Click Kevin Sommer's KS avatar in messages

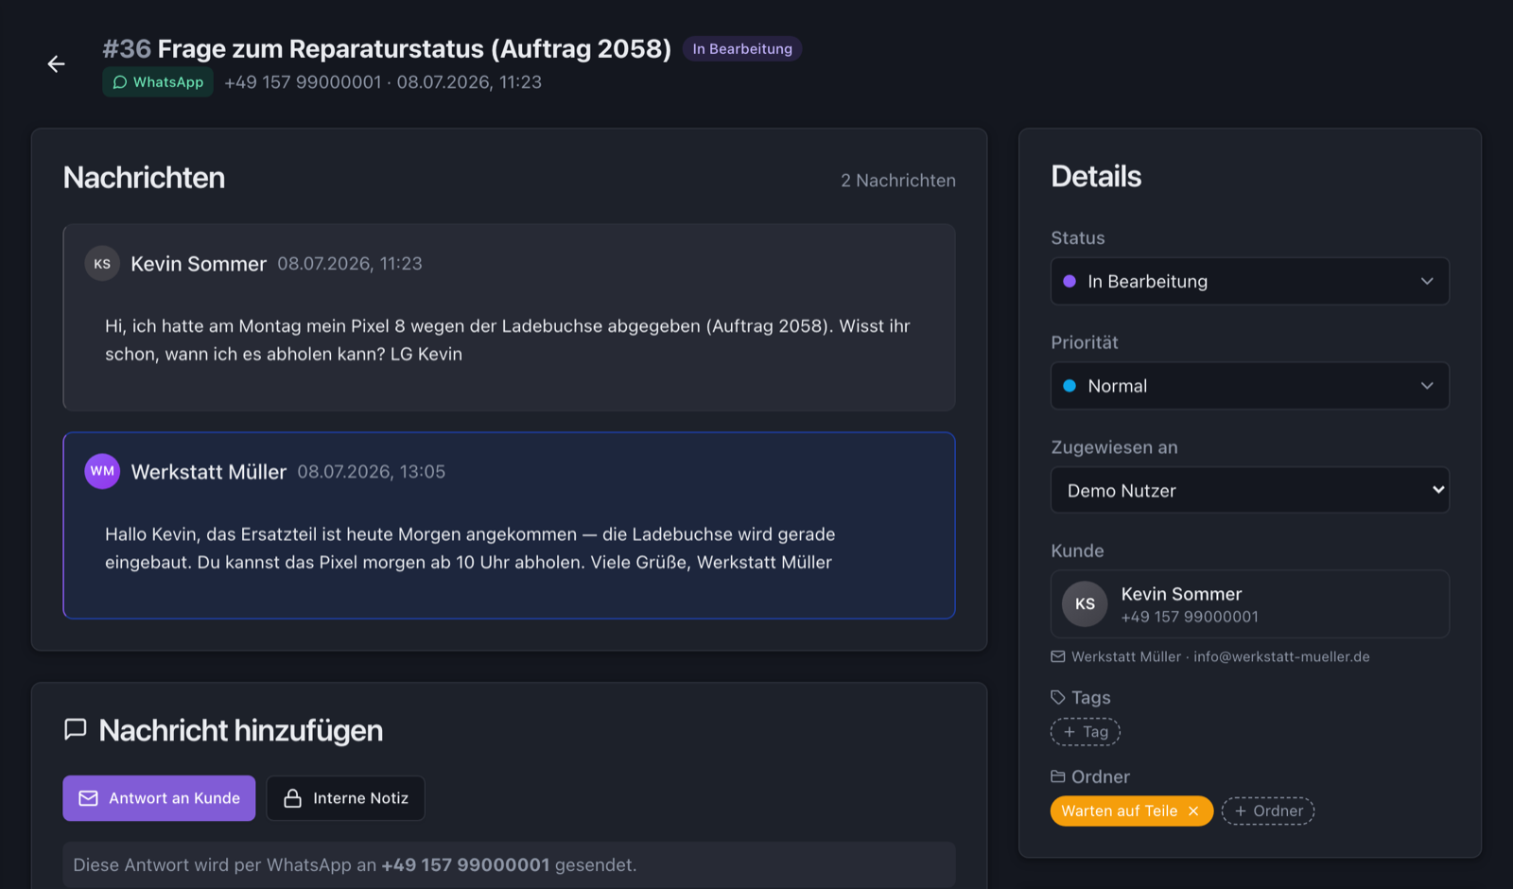(102, 264)
